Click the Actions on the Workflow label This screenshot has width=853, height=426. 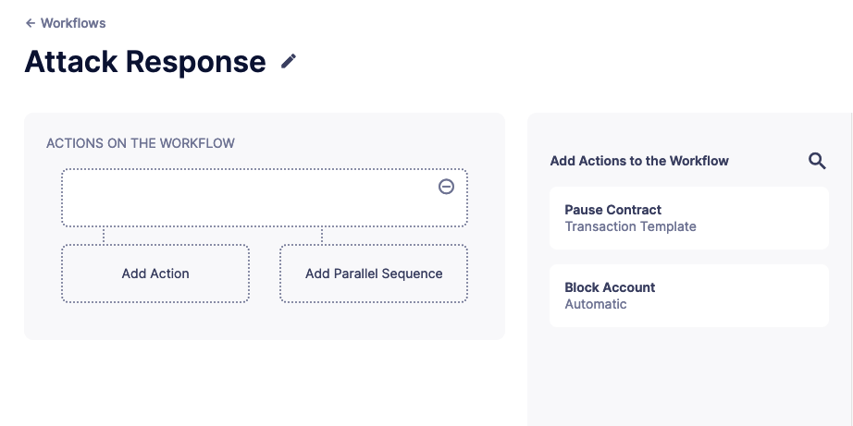[x=141, y=143]
